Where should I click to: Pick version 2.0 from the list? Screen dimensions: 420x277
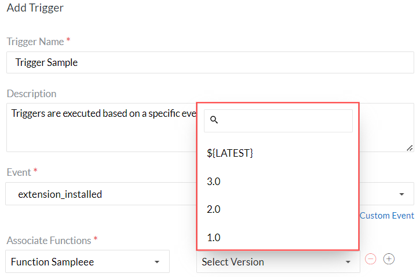(x=214, y=209)
